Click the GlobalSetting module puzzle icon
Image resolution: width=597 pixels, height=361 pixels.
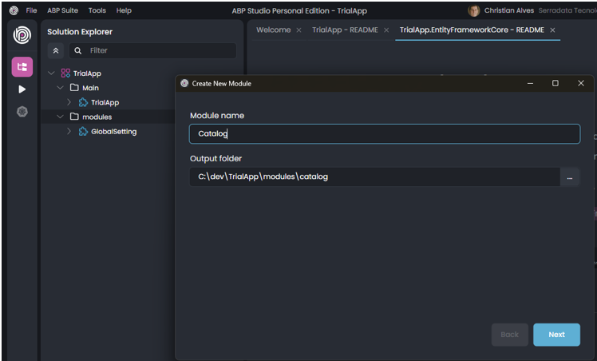[x=83, y=132]
